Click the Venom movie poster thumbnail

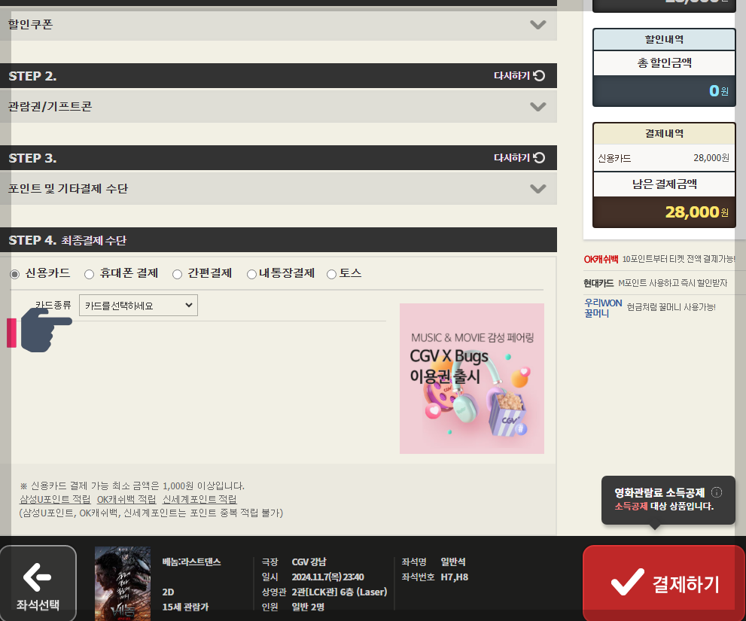(x=123, y=583)
